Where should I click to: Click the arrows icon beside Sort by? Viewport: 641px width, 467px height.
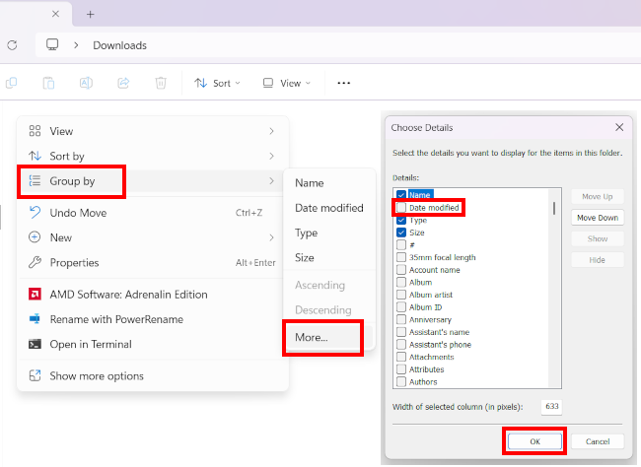click(35, 156)
